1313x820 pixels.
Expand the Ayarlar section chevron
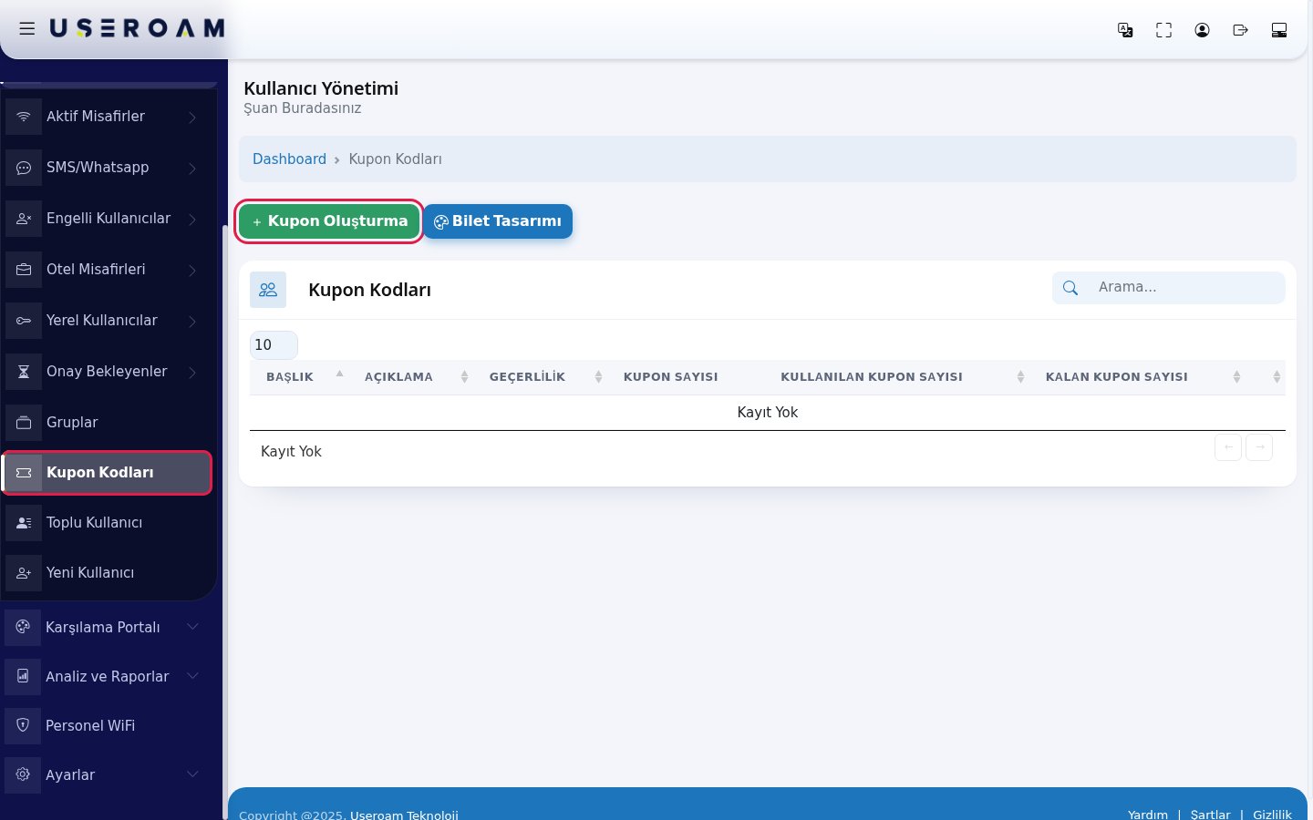(x=192, y=774)
